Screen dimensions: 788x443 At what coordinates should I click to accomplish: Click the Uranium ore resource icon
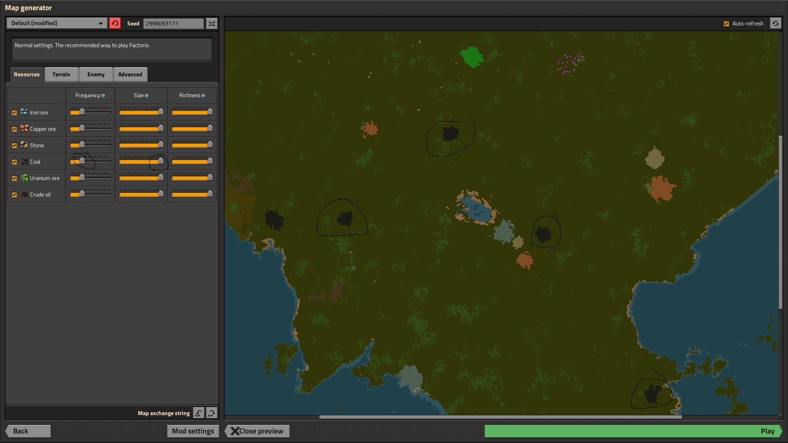coord(24,178)
